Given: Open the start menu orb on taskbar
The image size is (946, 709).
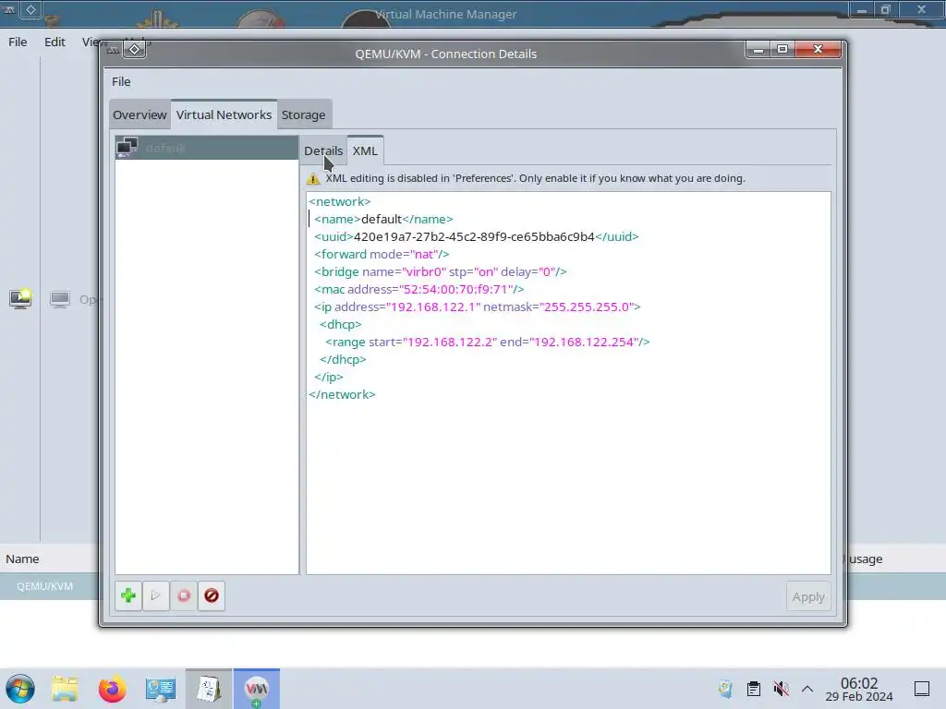Looking at the screenshot, I should [20, 689].
